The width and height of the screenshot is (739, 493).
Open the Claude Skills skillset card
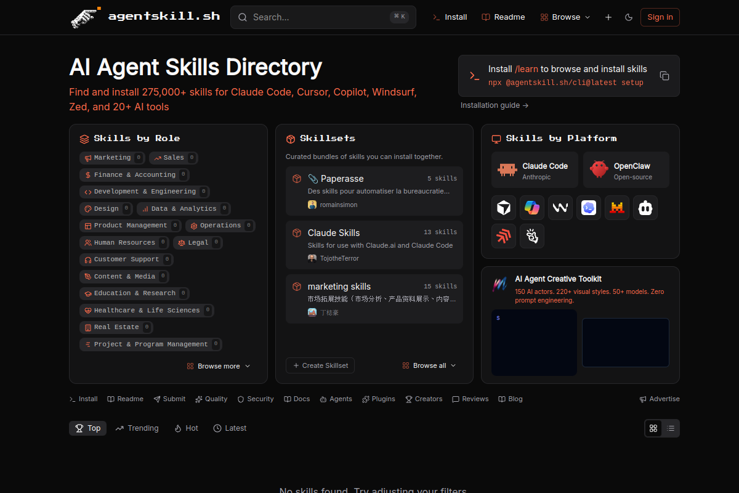click(x=374, y=245)
